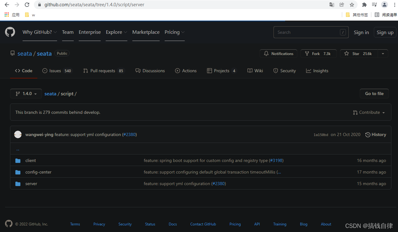Switch to the Issues tab
Viewport: 398px width, 232px height.
tap(57, 71)
